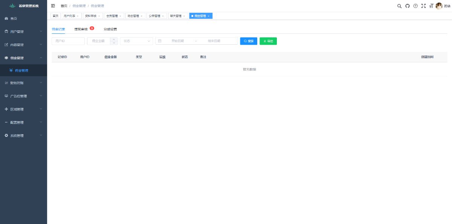Click into the 佣金金额 number field
This screenshot has width=452, height=224.
pos(98,41)
